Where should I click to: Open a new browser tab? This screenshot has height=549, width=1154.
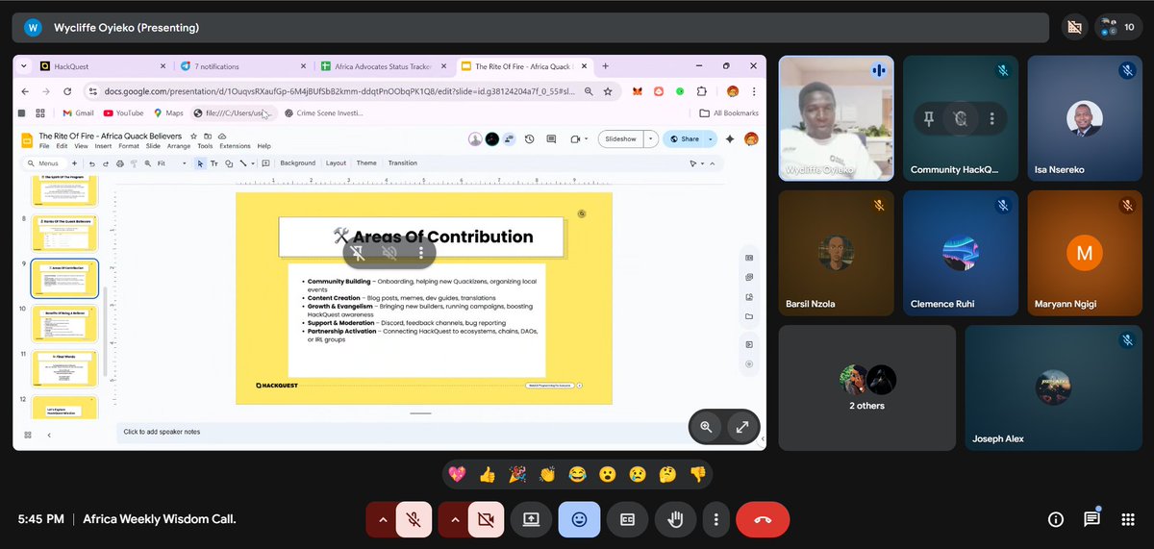(606, 66)
